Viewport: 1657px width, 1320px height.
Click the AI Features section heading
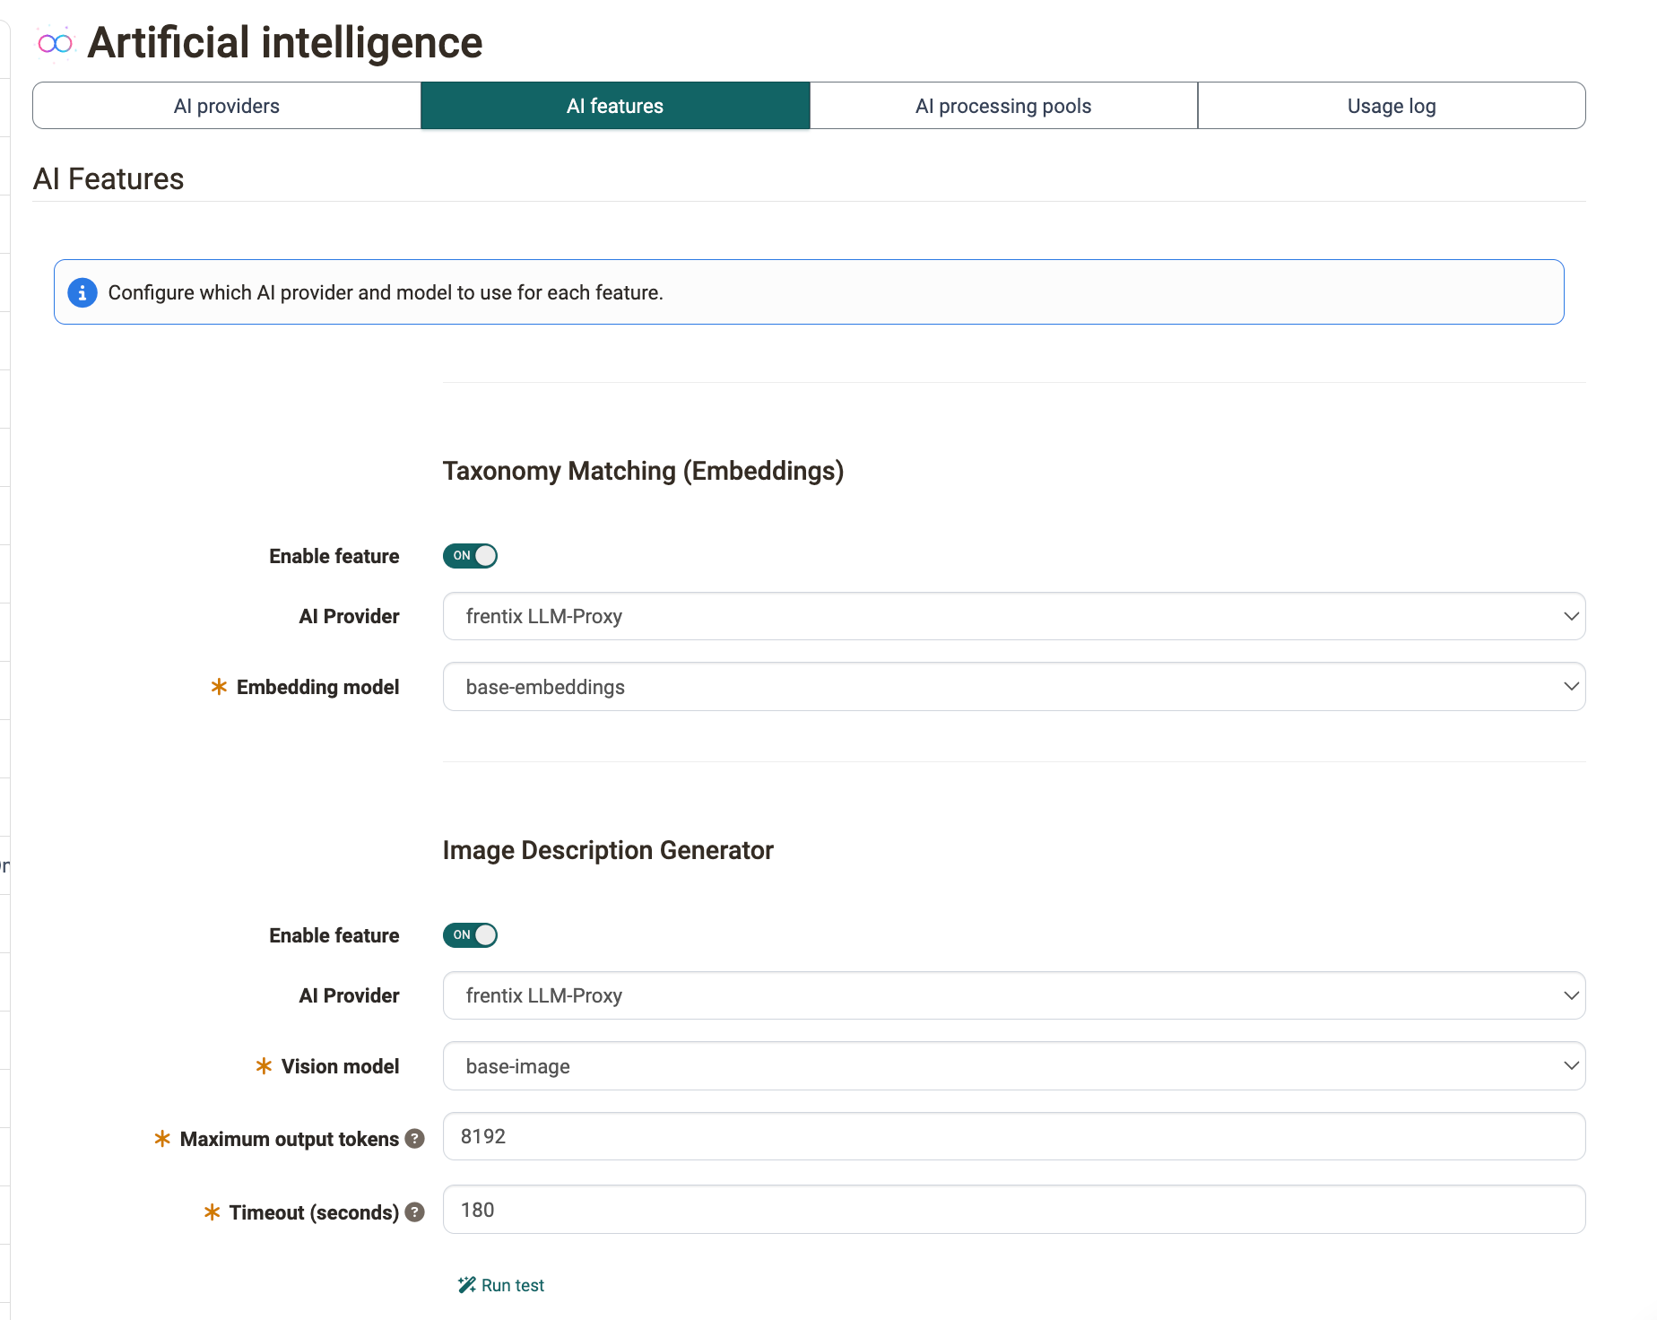coord(108,179)
